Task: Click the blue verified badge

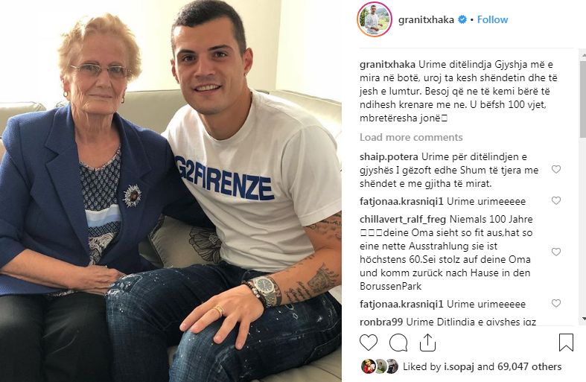Action: (462, 19)
